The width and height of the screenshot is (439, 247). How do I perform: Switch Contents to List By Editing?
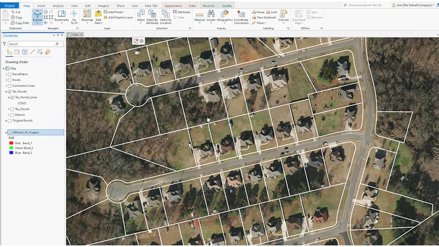coord(32,52)
